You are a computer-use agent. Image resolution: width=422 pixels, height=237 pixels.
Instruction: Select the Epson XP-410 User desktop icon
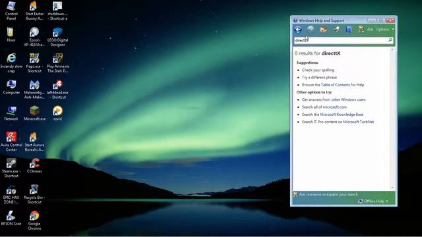tap(34, 37)
